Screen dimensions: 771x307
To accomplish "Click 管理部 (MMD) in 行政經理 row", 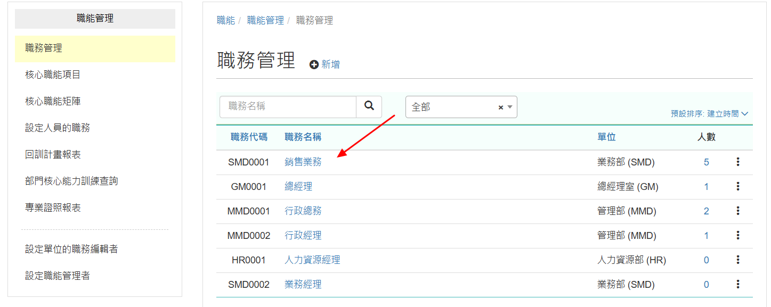I will [627, 236].
